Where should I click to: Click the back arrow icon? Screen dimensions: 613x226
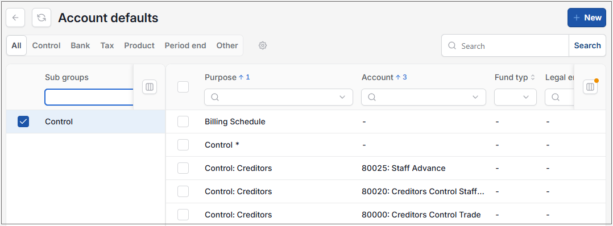[16, 18]
